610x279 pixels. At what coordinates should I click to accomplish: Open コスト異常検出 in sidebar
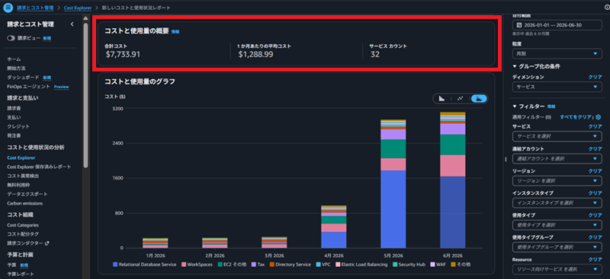tap(23, 176)
